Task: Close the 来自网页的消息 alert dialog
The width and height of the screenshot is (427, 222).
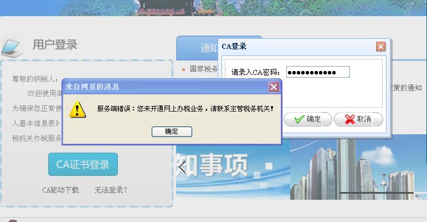Action: point(274,87)
